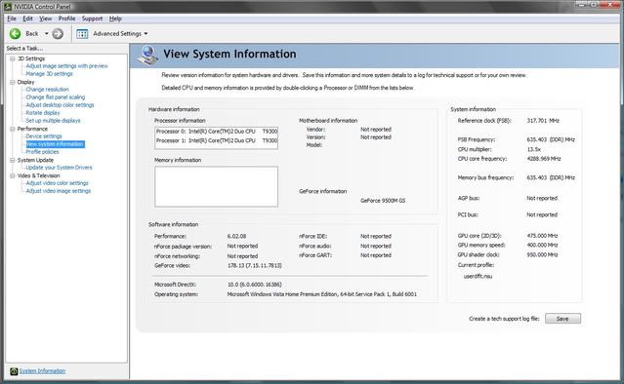Open the Profile menu
The height and width of the screenshot is (384, 624).
(x=66, y=19)
